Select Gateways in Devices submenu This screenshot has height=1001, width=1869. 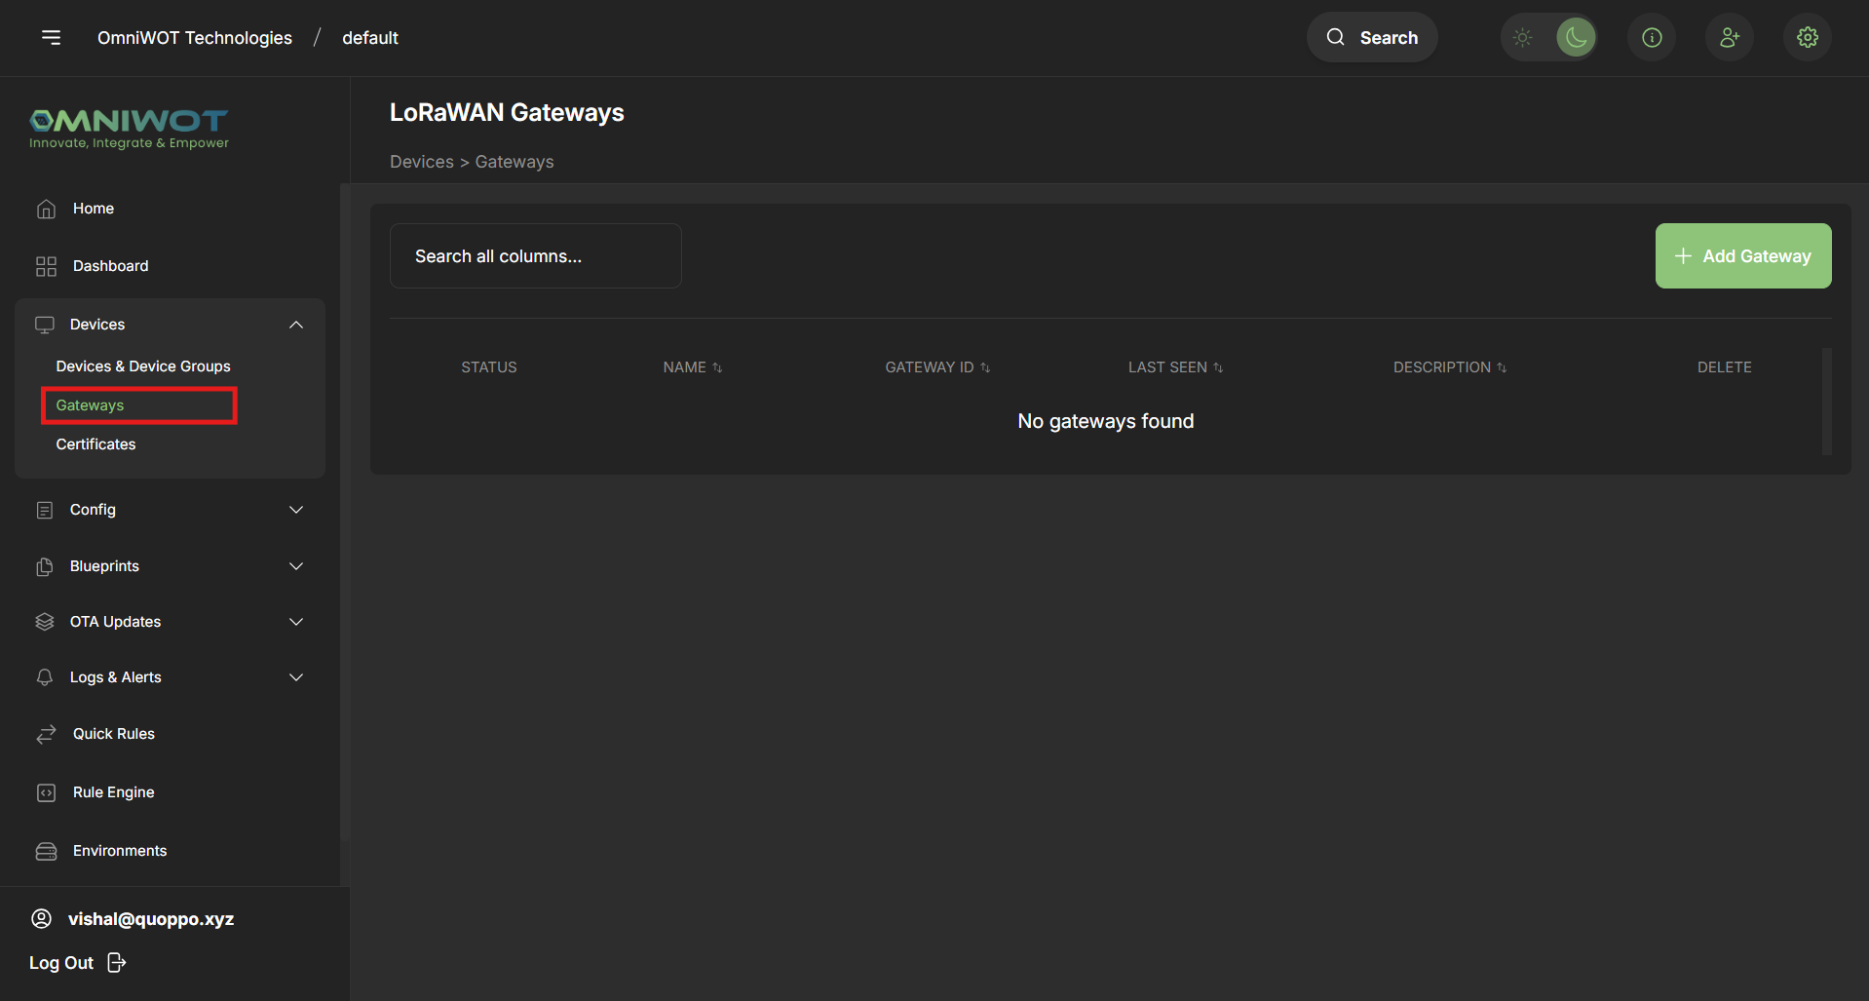90,405
